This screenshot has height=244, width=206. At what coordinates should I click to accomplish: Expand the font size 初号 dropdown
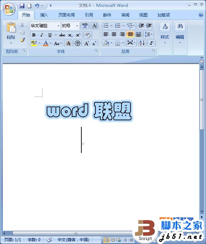coord(77,26)
